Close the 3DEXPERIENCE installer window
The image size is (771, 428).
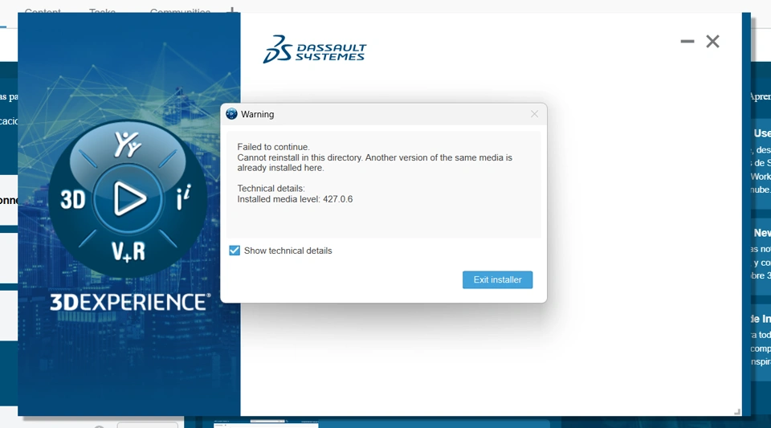[x=712, y=41]
